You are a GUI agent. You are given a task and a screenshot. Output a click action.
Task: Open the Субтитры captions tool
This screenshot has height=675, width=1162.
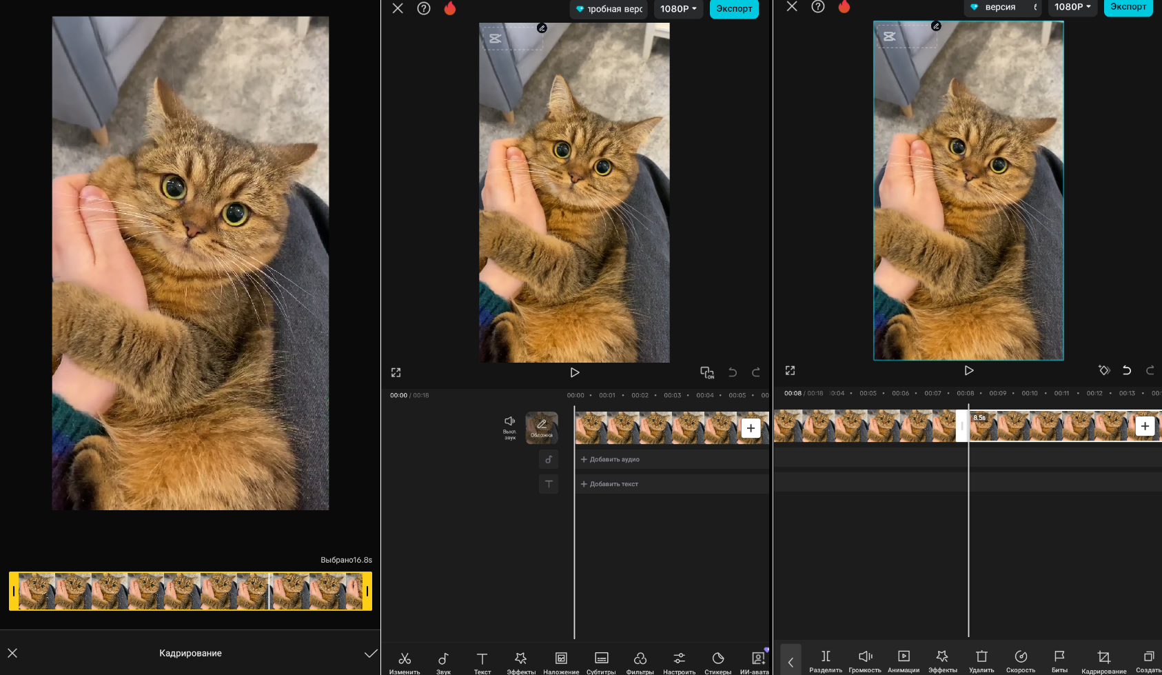pyautogui.click(x=601, y=662)
